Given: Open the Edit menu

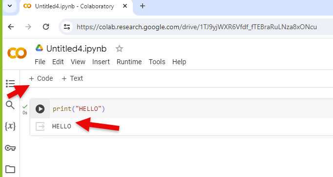Looking at the screenshot, I should click(58, 62).
